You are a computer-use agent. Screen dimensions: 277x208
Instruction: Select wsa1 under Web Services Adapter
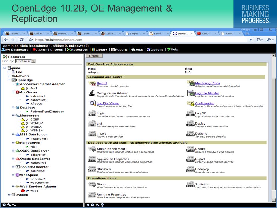(x=34, y=191)
